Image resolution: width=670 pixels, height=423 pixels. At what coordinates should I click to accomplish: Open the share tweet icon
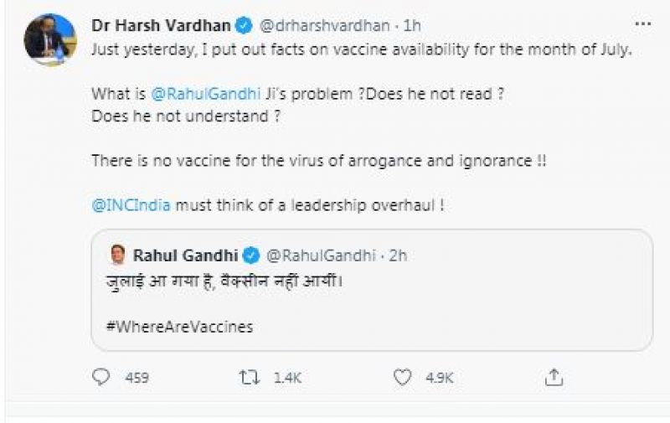(x=554, y=378)
